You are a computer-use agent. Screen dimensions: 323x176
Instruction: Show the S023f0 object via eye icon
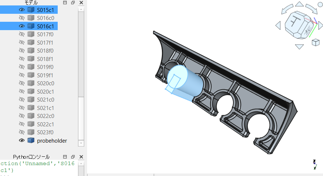coord(22,132)
